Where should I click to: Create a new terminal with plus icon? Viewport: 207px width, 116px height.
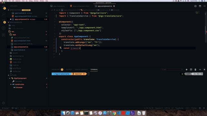pos(186,70)
